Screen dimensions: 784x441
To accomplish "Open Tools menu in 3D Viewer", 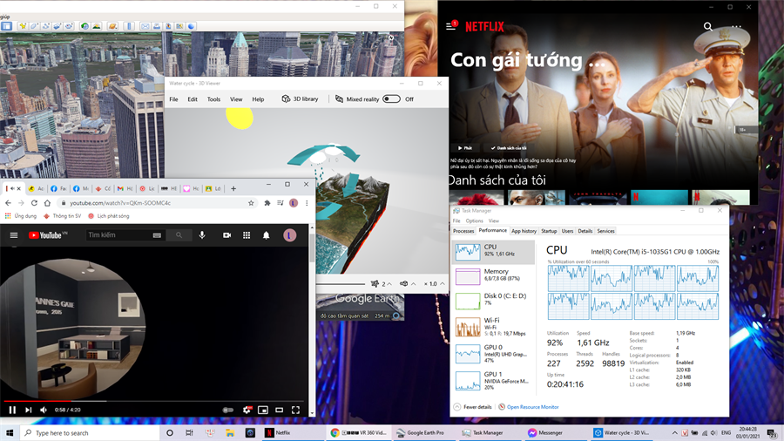I will pyautogui.click(x=213, y=99).
